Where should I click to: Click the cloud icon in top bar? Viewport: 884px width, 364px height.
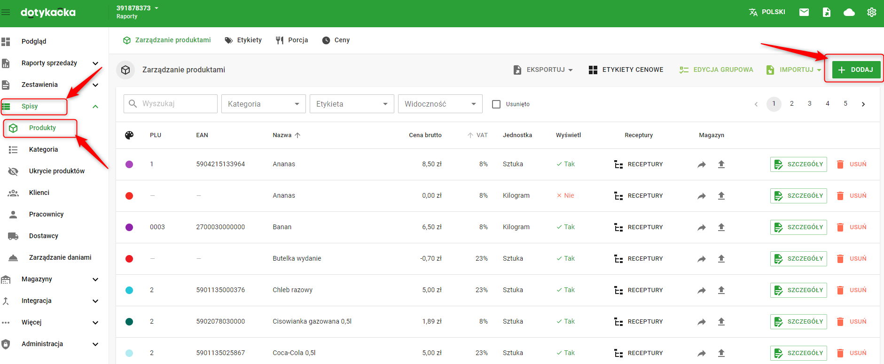(849, 12)
